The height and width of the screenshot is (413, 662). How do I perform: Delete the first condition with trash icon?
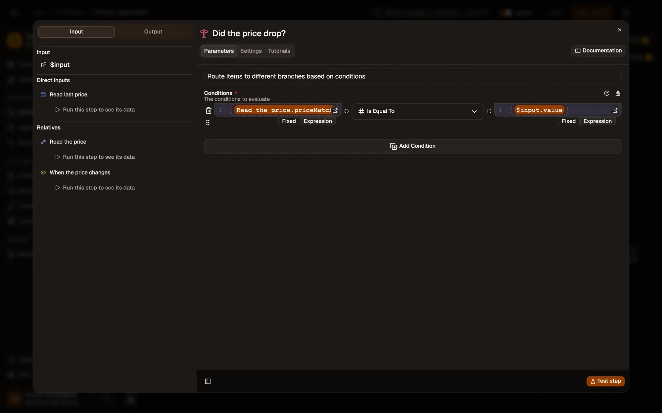coord(209,111)
